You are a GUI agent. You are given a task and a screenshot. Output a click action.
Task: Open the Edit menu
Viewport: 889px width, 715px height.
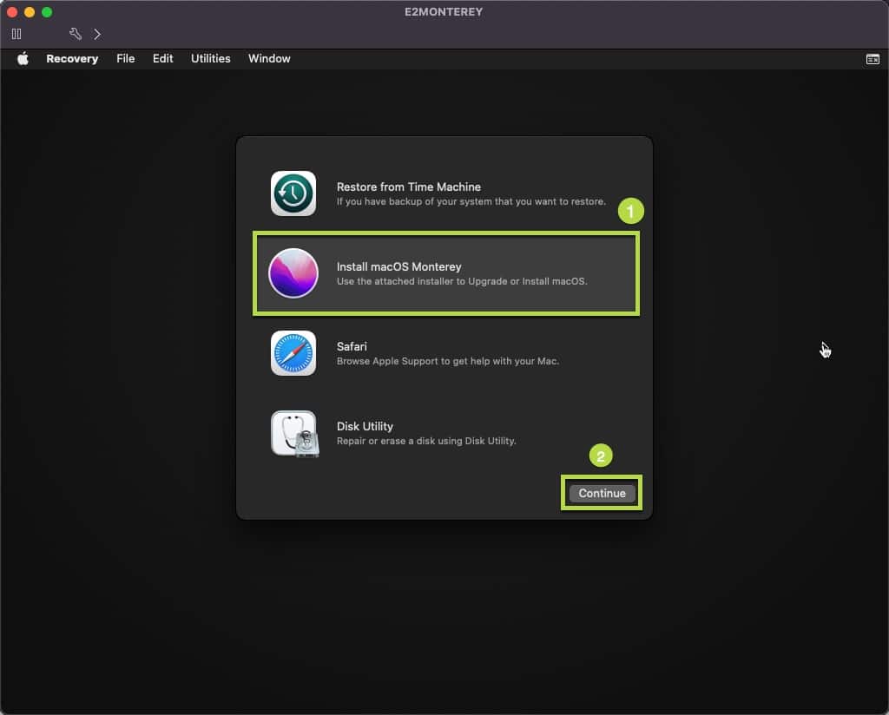tap(162, 58)
